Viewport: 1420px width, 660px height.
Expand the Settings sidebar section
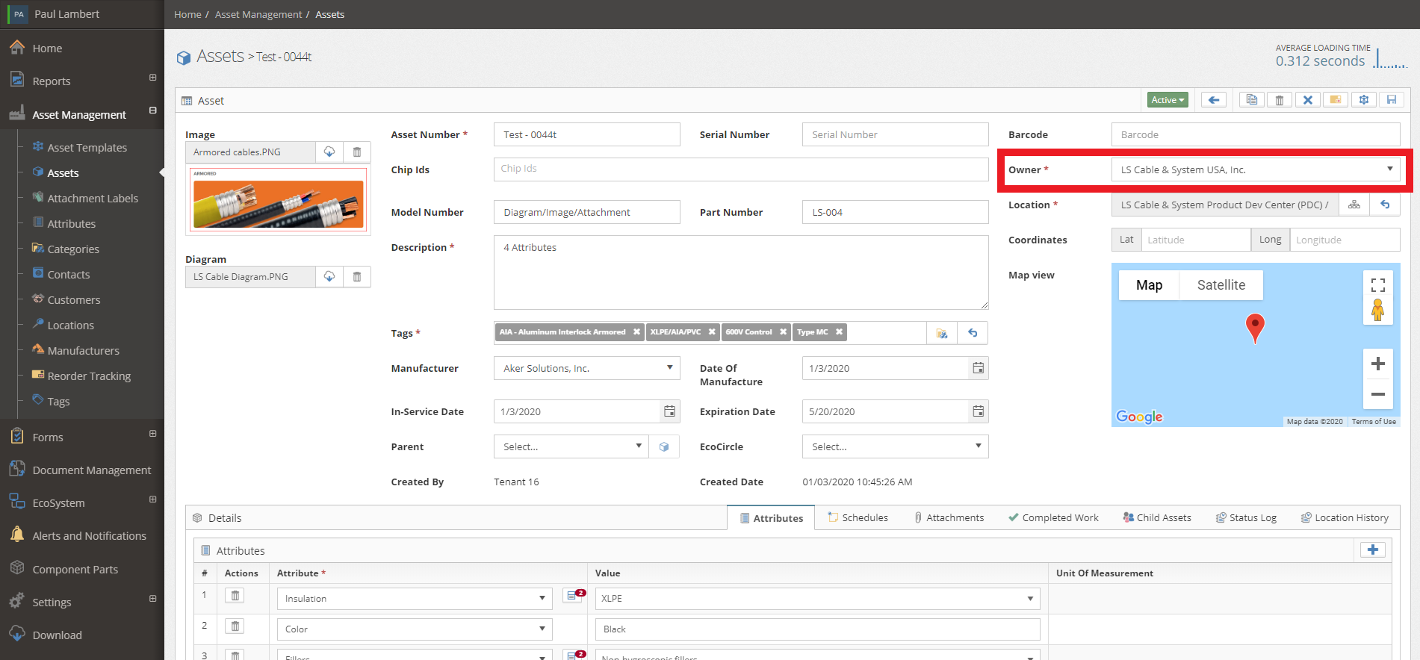152,599
